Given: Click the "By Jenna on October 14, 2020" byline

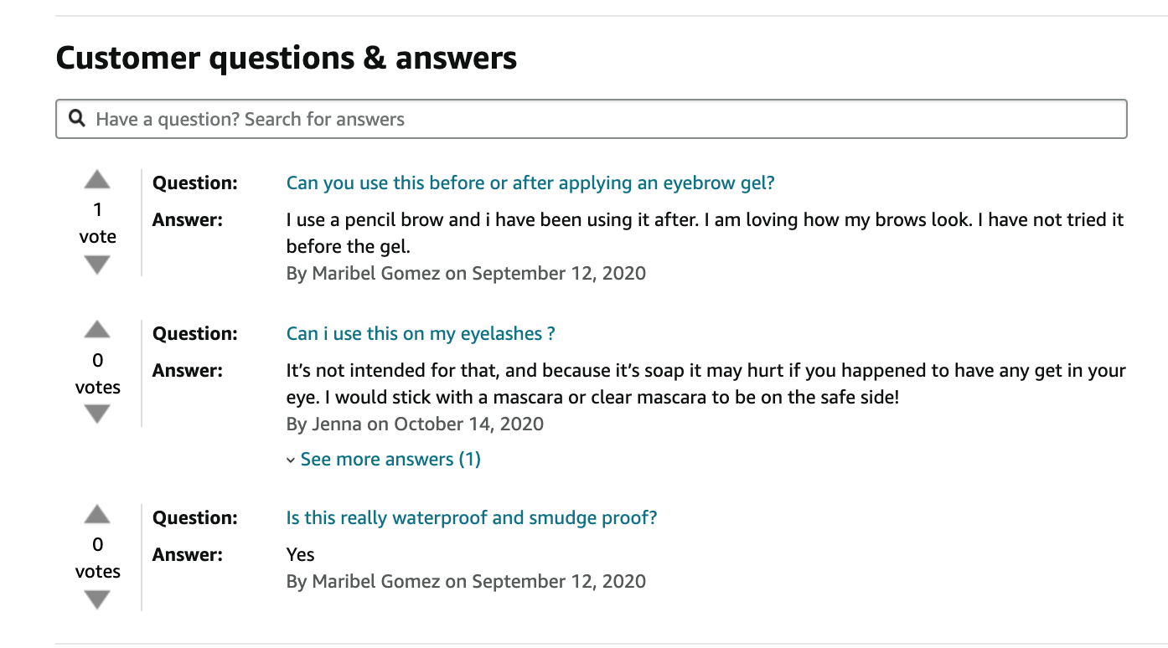Looking at the screenshot, I should point(415,424).
